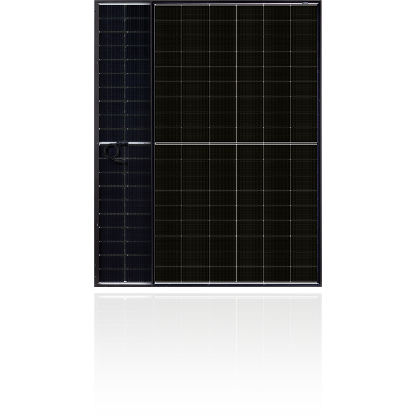416x416 pixels.
Task: Click the top-left corner of the rear-side panel frame
Action: click(98, 5)
